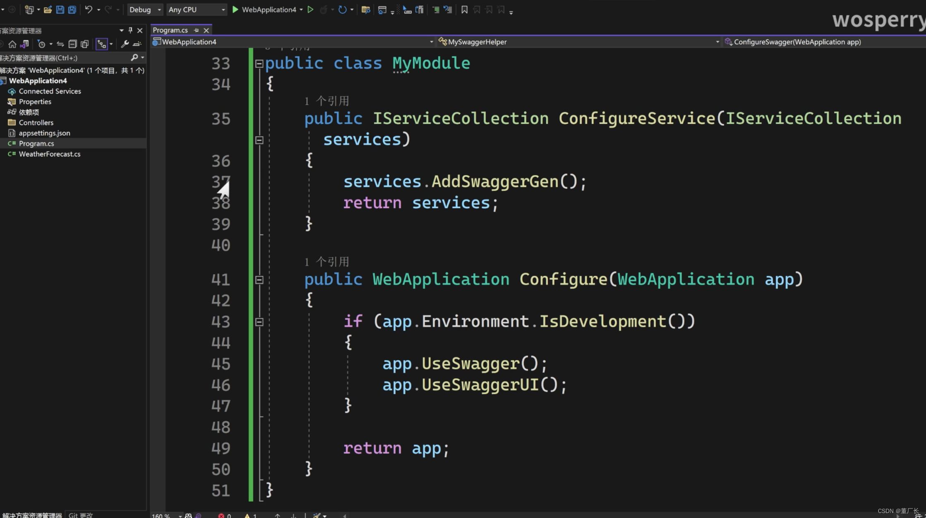Open the Debug configuration dropdown
The image size is (926, 518).
[x=144, y=10]
